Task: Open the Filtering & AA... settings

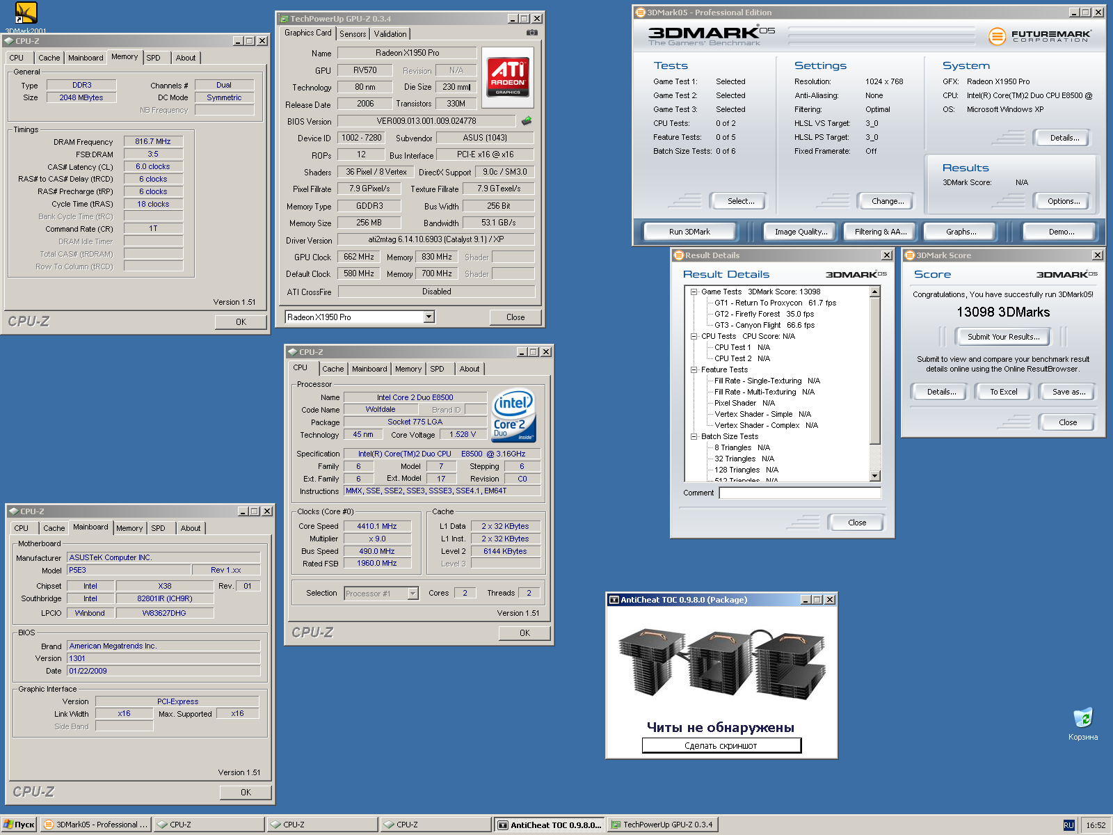Action: (x=881, y=232)
